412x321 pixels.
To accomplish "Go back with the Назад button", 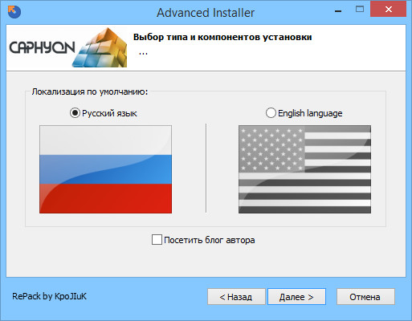I will pos(236,297).
